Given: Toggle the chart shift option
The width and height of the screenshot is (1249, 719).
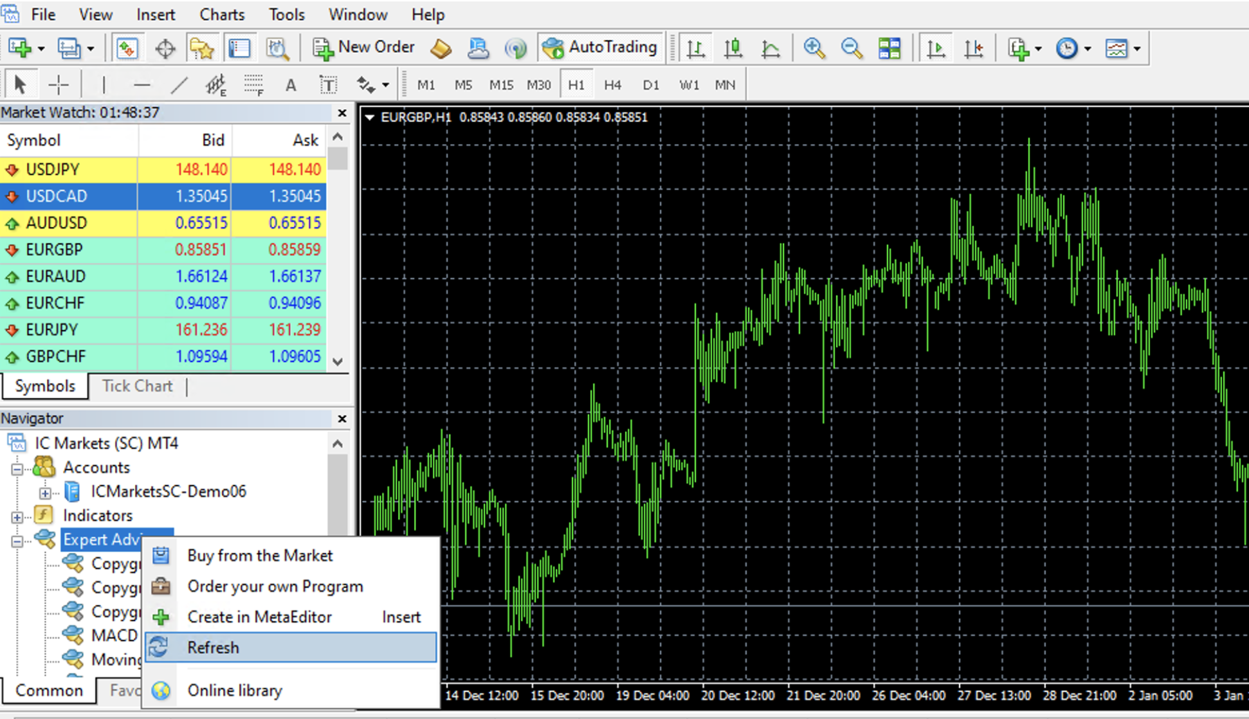Looking at the screenshot, I should point(974,48).
